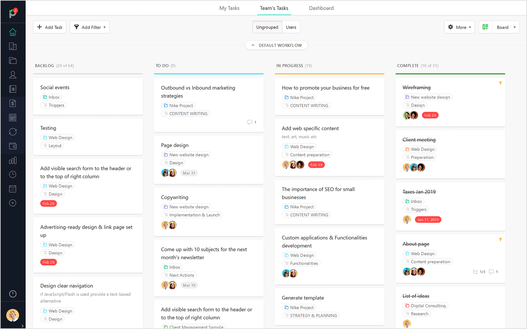The width and height of the screenshot is (527, 329).
Task: Click the time-tracking clock icon in sidebar
Action: coord(13,174)
